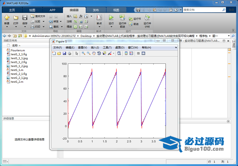Image resolution: width=238 pixels, height=166 pixels.
Task: Open the Window menu in Figure 1
Action: click(133, 47)
